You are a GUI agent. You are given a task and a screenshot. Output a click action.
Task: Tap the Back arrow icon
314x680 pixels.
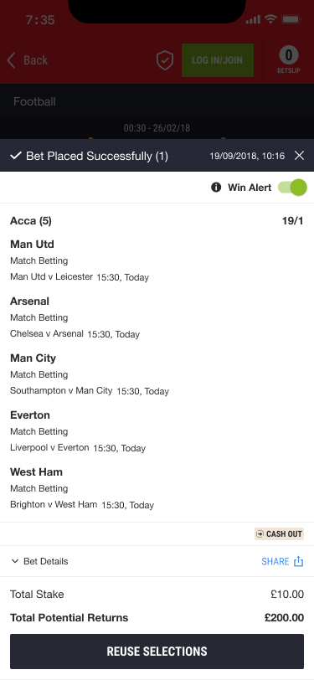point(11,60)
